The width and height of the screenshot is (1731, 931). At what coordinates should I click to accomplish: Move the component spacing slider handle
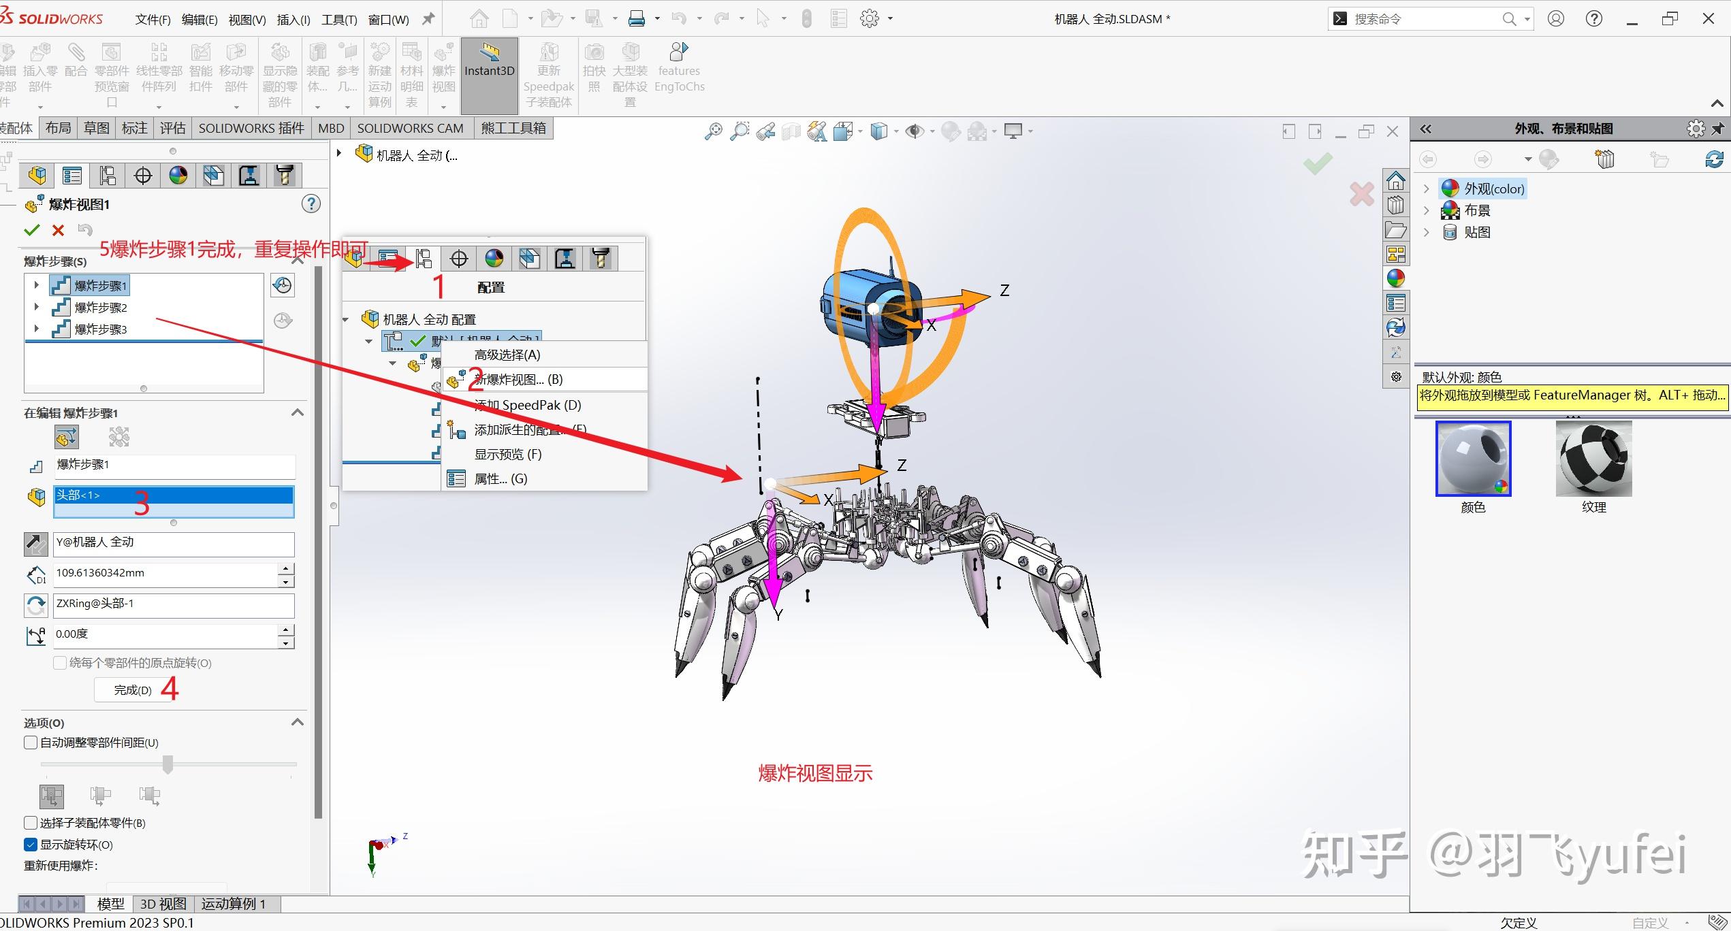[168, 764]
